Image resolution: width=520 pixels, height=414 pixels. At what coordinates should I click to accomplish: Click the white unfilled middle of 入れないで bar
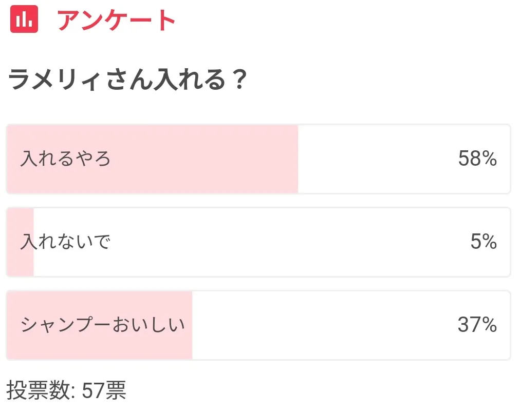click(267, 242)
